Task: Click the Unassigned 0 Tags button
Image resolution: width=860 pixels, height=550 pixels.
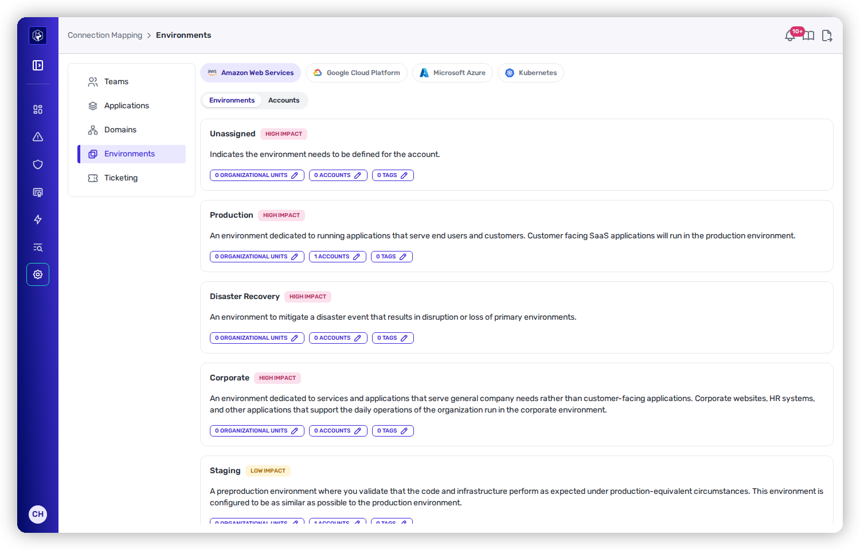Action: (393, 175)
